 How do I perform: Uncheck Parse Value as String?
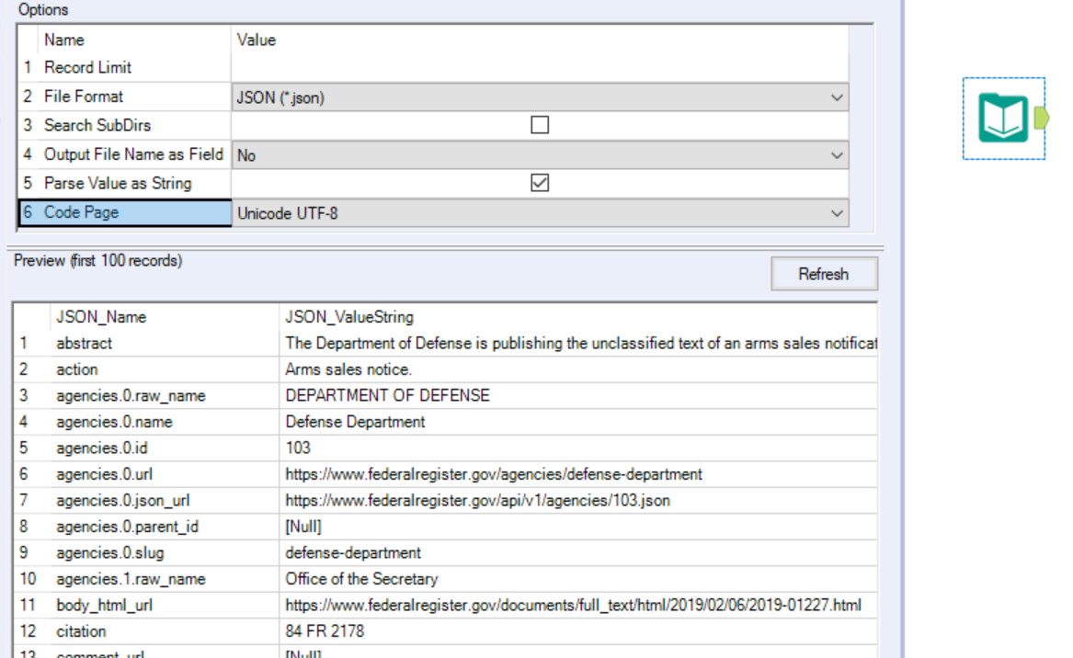tap(539, 183)
